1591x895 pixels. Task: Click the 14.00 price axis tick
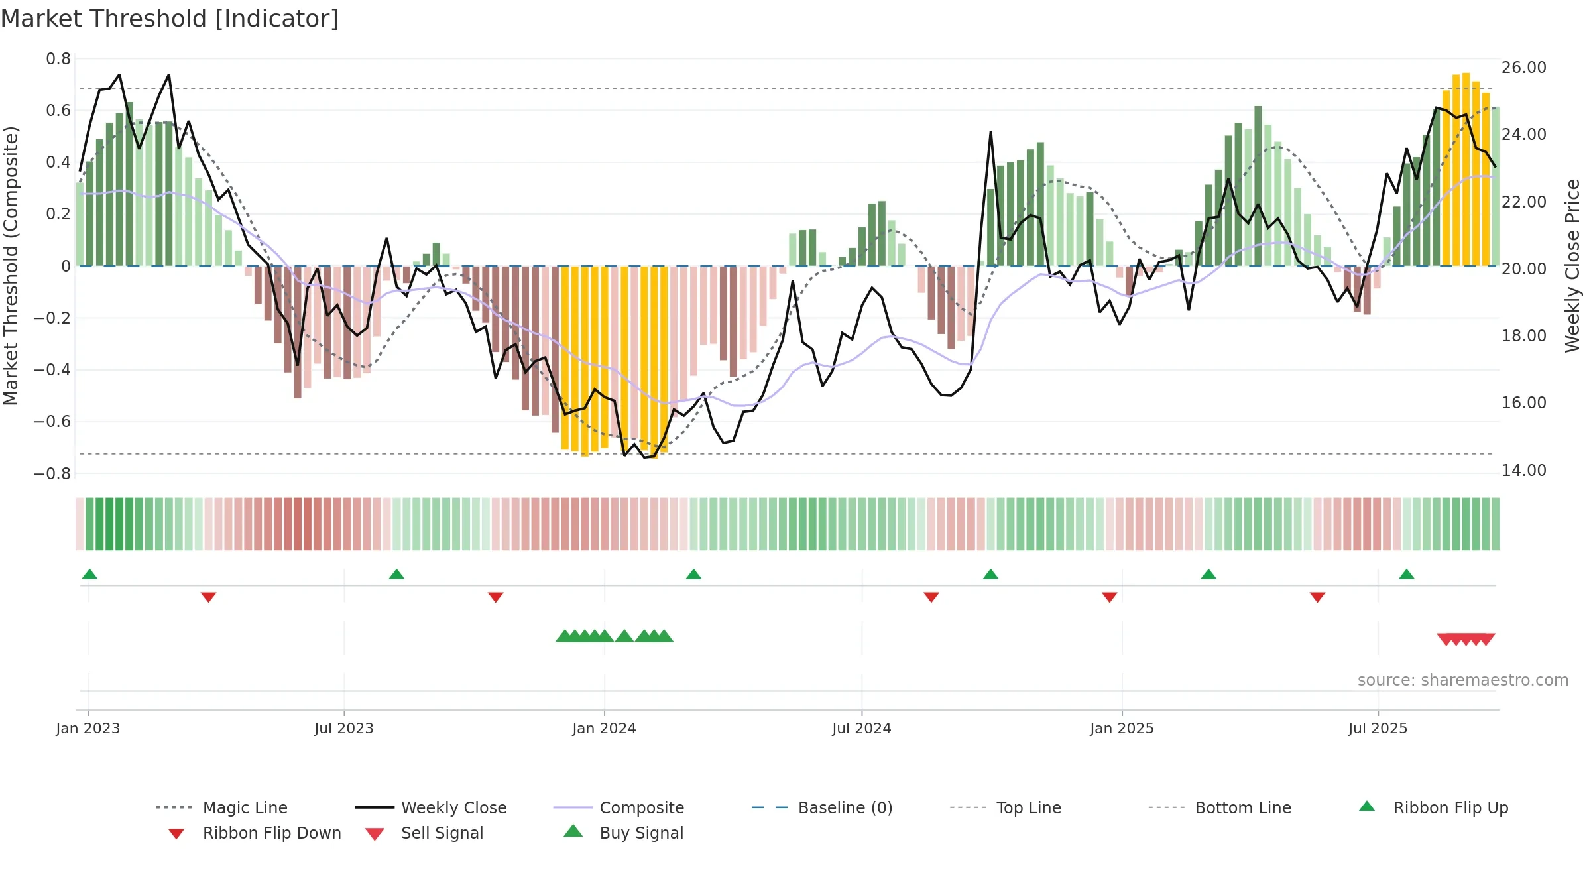tap(1523, 471)
